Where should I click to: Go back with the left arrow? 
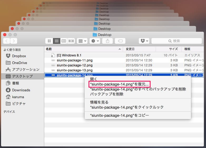[x=7, y=41]
